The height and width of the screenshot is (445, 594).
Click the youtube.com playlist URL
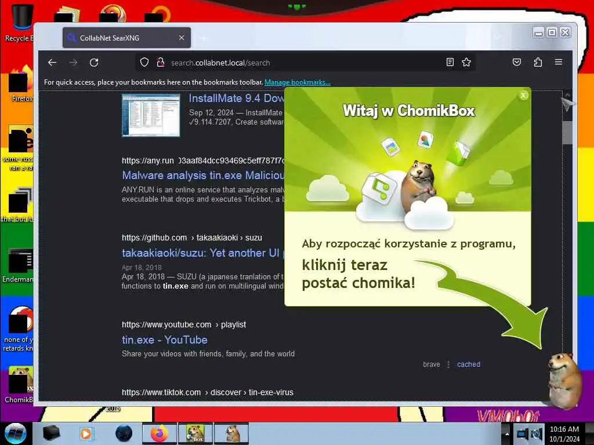coord(184,324)
